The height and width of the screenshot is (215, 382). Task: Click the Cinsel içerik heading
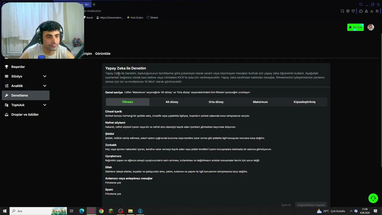(x=113, y=112)
